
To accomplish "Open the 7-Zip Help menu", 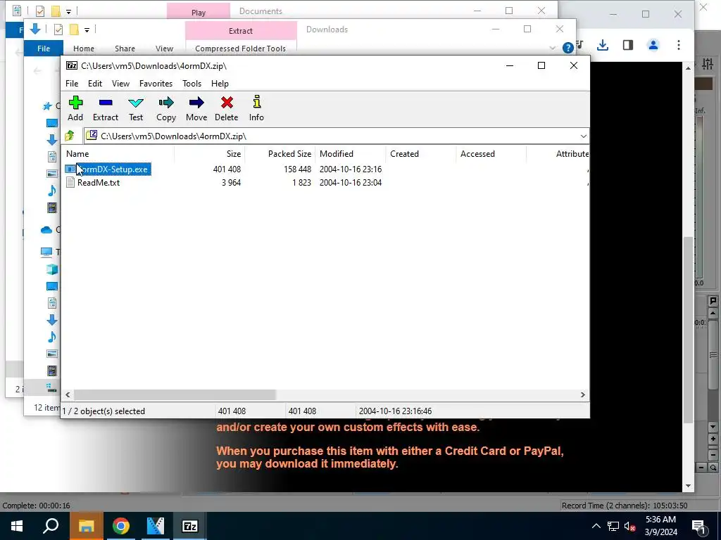I will pos(220,84).
